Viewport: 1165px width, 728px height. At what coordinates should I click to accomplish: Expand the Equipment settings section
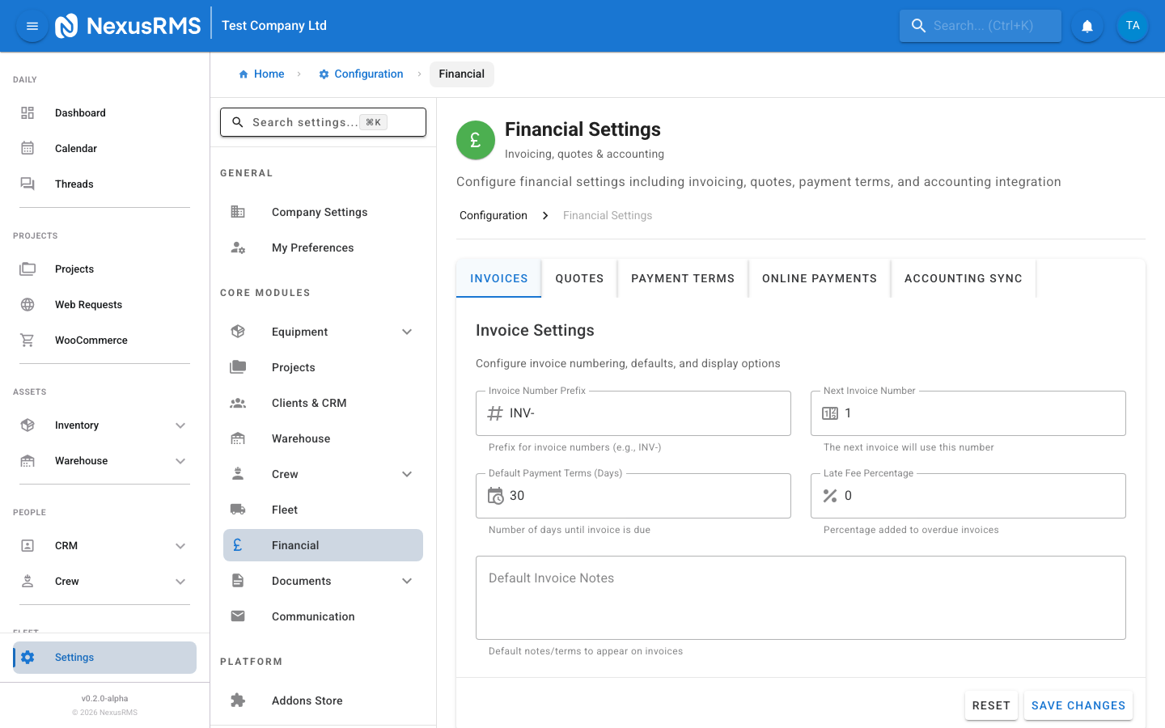point(407,332)
